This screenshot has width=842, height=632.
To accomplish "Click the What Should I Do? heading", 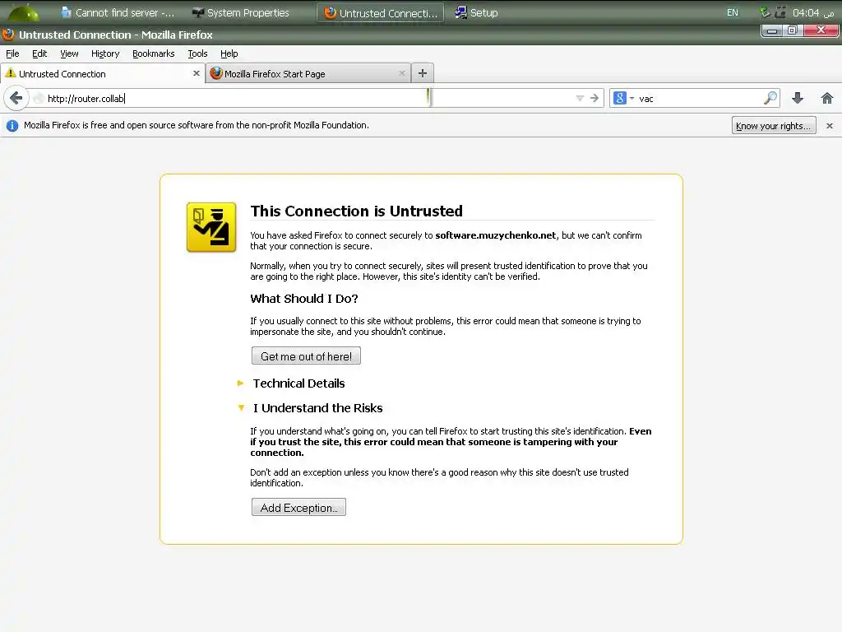I will (x=304, y=298).
